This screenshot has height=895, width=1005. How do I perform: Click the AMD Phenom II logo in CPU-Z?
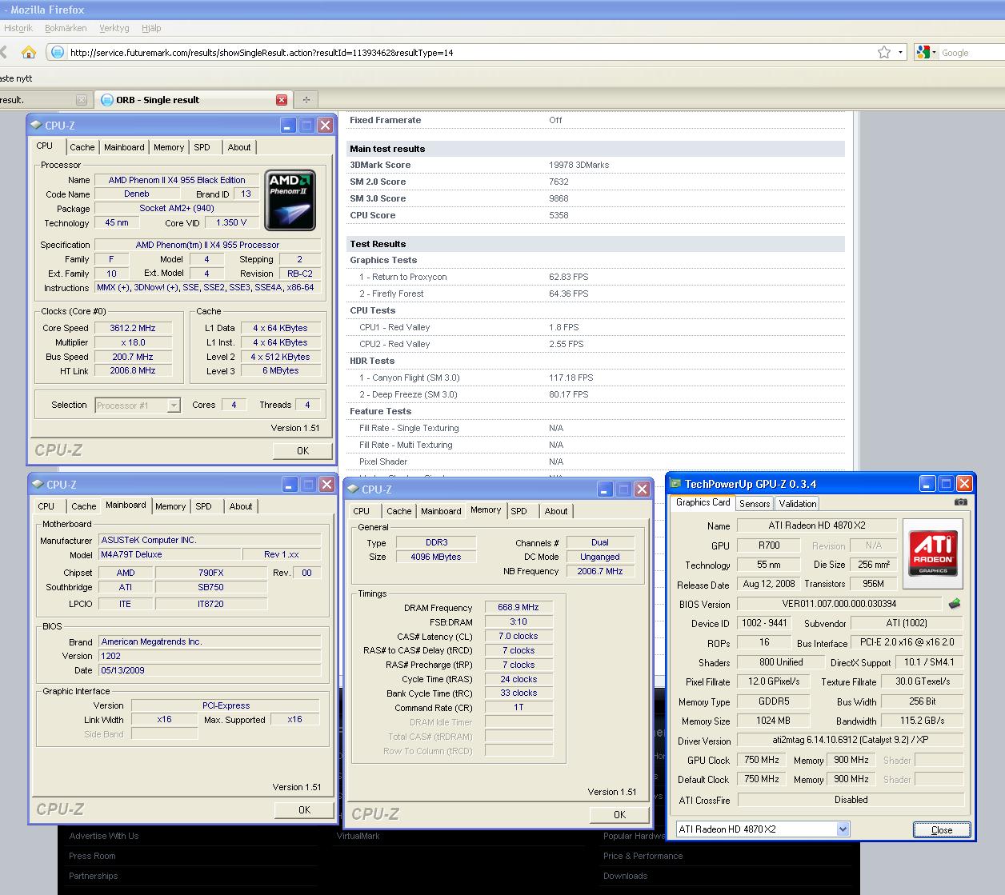[290, 200]
